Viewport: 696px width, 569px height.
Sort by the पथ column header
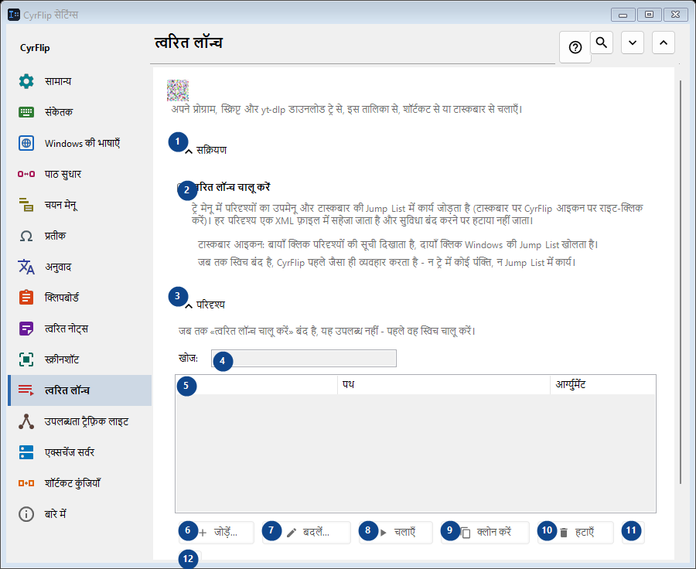coord(444,384)
